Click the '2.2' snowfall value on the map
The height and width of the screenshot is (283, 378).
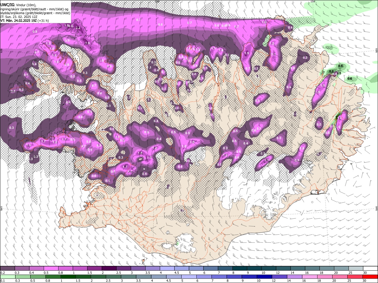[78, 28]
